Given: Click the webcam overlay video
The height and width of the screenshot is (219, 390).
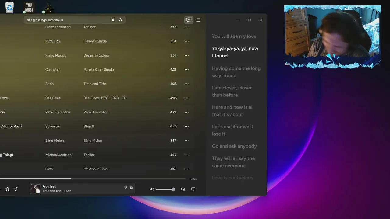Looking at the screenshot, I should pyautogui.click(x=332, y=36).
